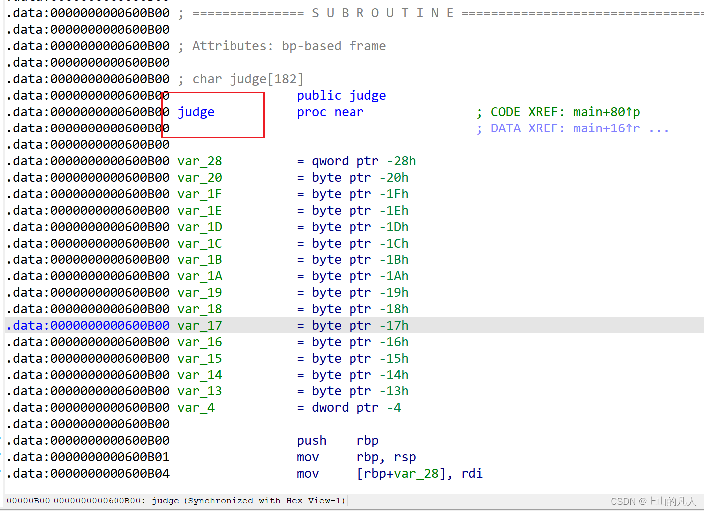Click 'Synchronized with Hex View-1' status text

(264, 501)
